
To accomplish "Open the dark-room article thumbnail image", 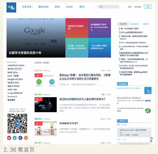I will [x=46, y=104].
